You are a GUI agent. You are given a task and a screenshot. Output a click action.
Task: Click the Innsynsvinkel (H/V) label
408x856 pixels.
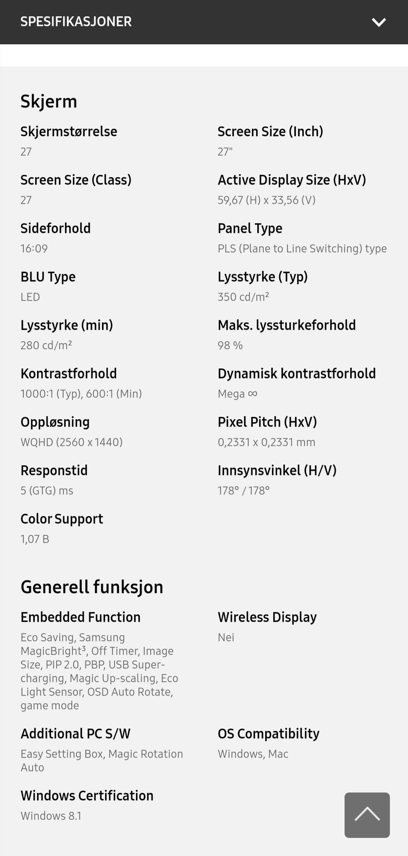(x=277, y=471)
